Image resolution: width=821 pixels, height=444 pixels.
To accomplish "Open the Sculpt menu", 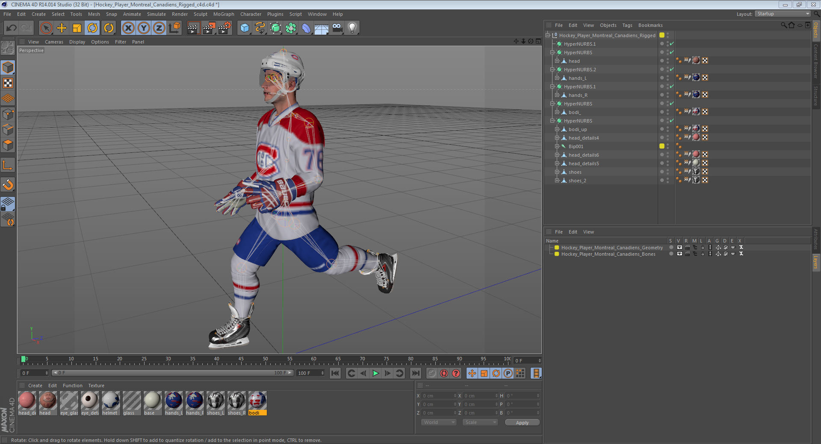I will (200, 14).
